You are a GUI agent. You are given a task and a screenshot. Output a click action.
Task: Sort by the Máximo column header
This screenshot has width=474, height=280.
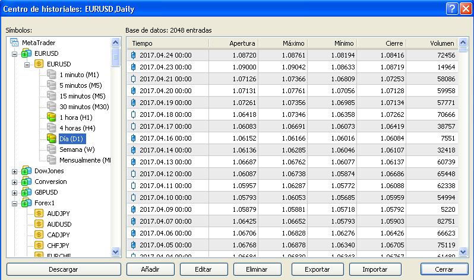click(x=283, y=43)
